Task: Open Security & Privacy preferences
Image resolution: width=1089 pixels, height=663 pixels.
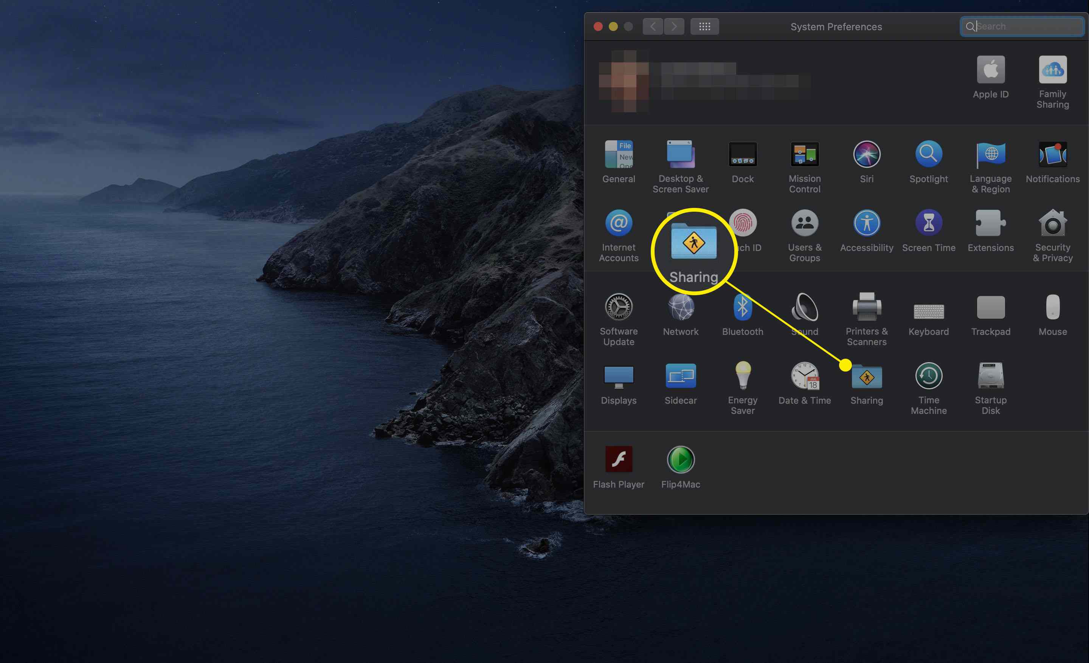Action: pyautogui.click(x=1053, y=223)
